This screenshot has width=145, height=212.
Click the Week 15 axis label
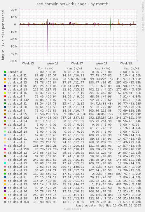point(28,64)
